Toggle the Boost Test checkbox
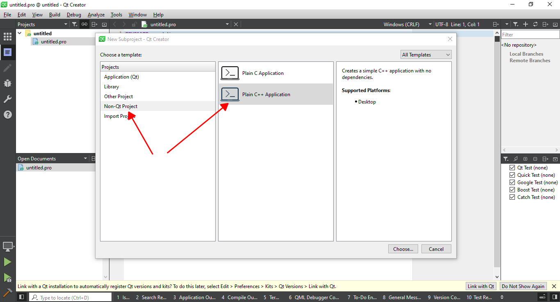 (512, 190)
